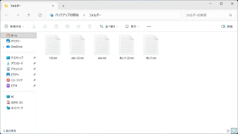238x134 pixels.
Task: Click バックアップの開始 in address bar
Action: click(x=67, y=15)
